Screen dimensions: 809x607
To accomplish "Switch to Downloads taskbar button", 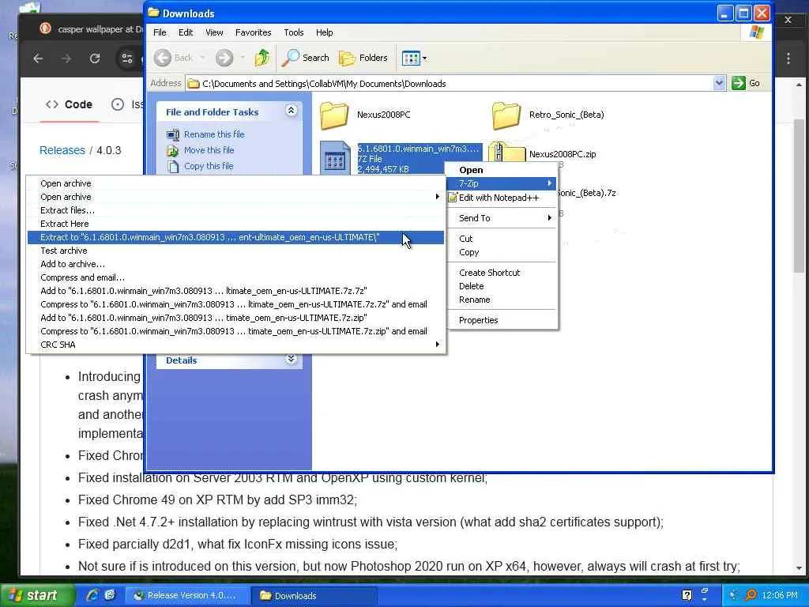I will click(314, 595).
